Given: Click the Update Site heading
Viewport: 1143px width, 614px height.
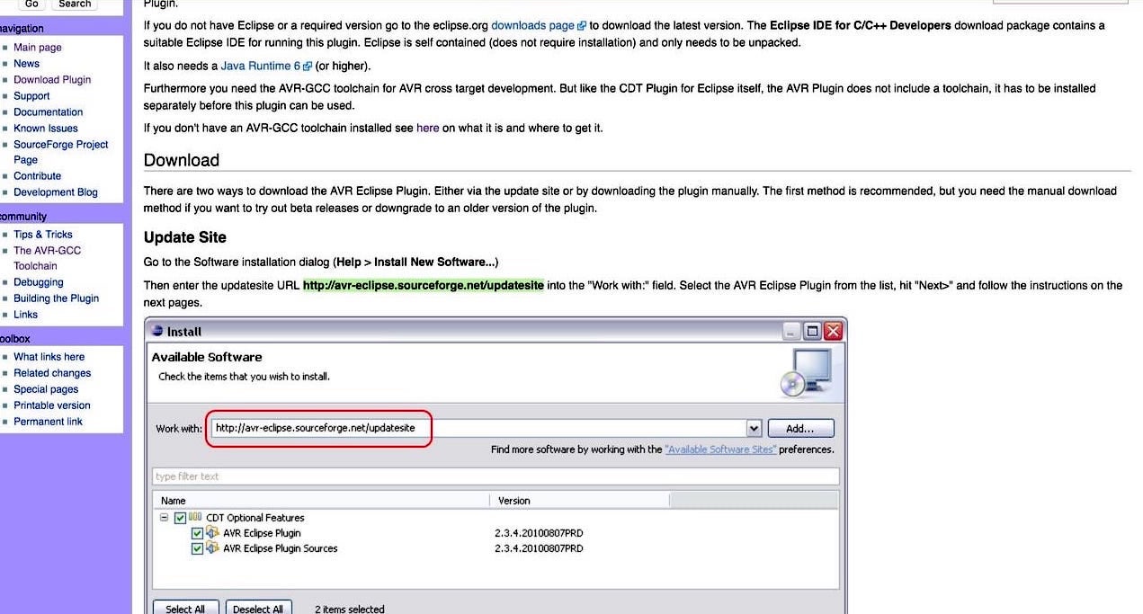Looking at the screenshot, I should (x=185, y=237).
